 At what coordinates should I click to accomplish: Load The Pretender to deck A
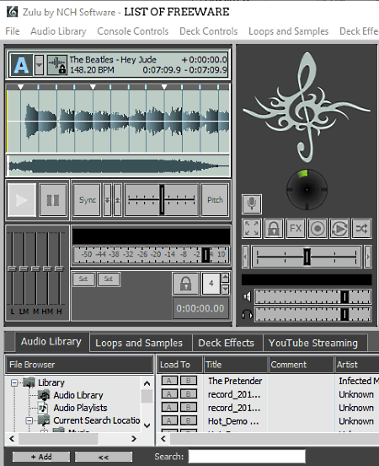pyautogui.click(x=169, y=381)
